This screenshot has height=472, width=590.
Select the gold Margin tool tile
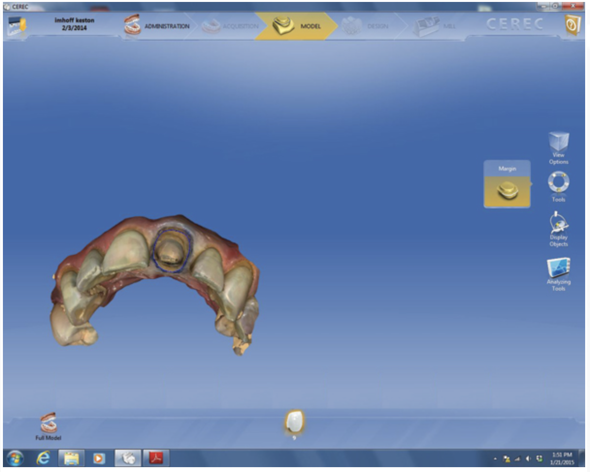507,190
